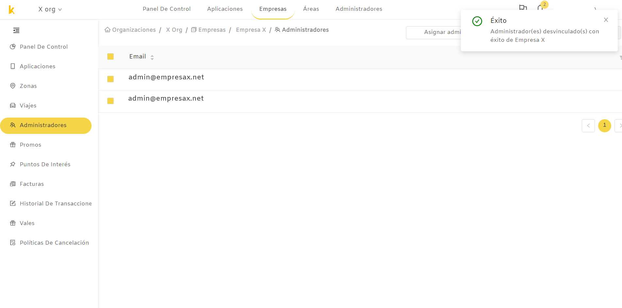The height and width of the screenshot is (308, 622).
Task: Click the Políticas De Cancelación document icon
Action: pos(13,243)
